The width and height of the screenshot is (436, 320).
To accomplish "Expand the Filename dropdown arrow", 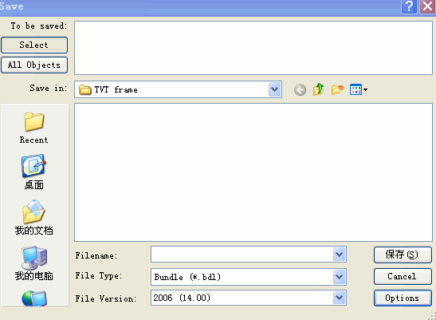I will 339,255.
